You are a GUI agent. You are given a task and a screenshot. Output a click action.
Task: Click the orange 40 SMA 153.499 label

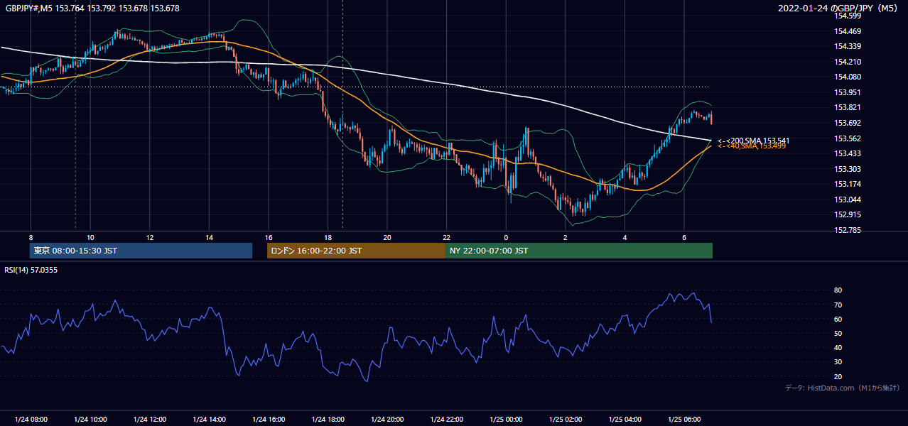pos(752,146)
